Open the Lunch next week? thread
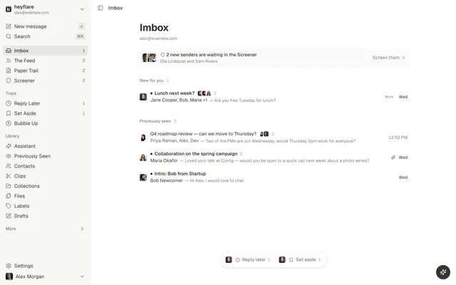Screen dimensions: 456x285 coord(274,97)
